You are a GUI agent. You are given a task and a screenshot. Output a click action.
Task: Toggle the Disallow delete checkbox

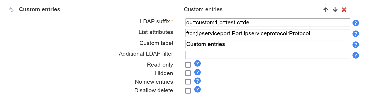[x=188, y=91]
